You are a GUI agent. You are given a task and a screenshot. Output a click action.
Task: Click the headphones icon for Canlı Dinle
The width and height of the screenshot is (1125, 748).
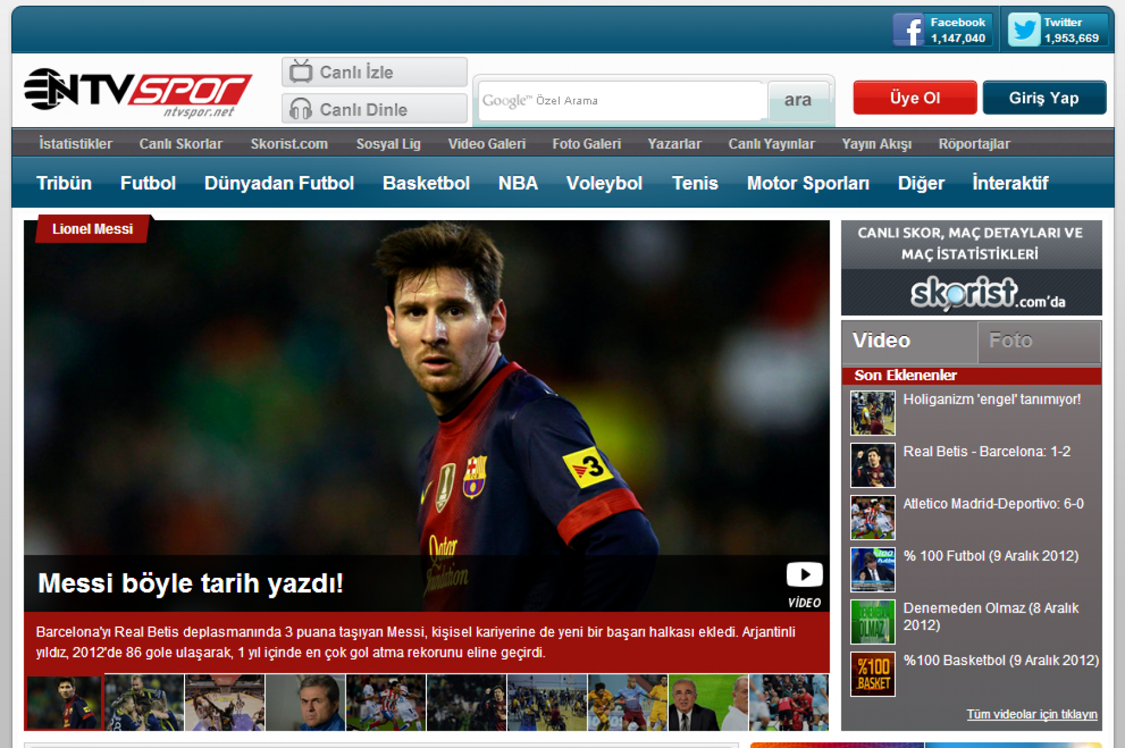pos(300,109)
